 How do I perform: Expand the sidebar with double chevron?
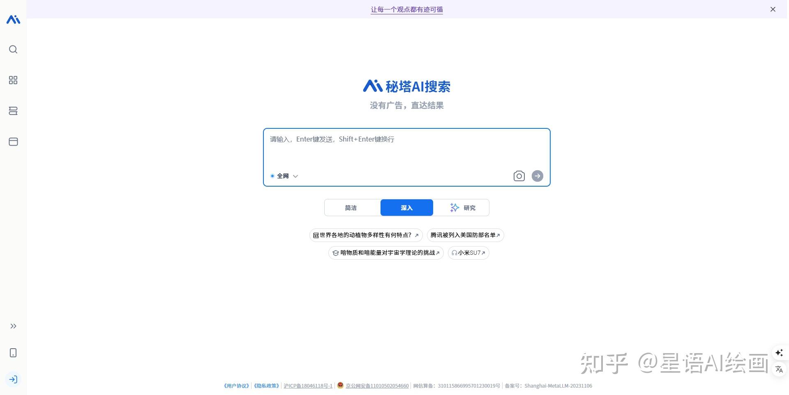tap(13, 326)
